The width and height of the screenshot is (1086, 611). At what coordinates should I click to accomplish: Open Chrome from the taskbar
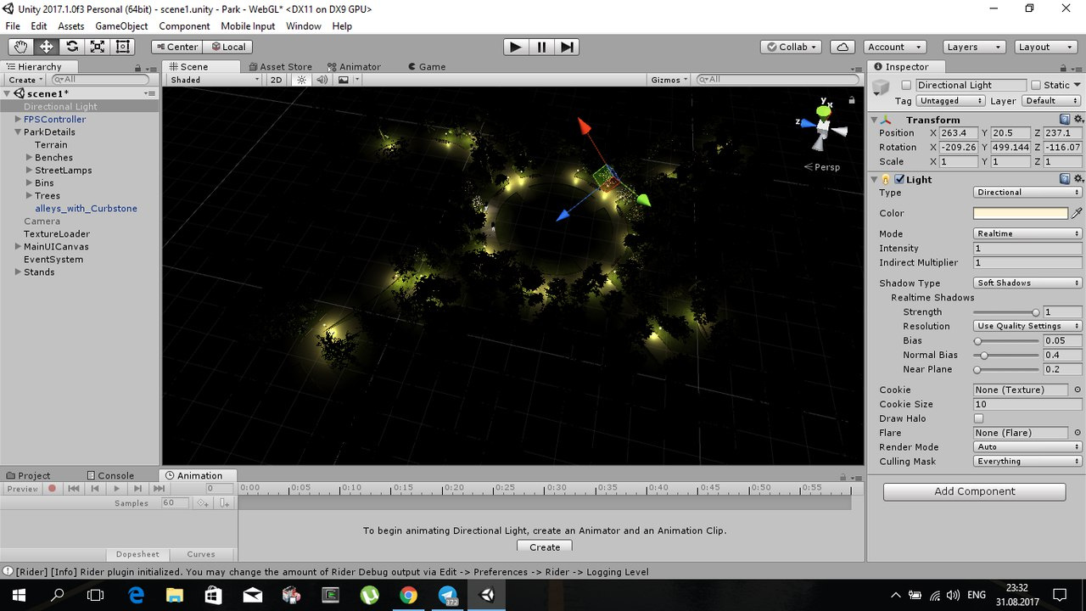click(408, 595)
